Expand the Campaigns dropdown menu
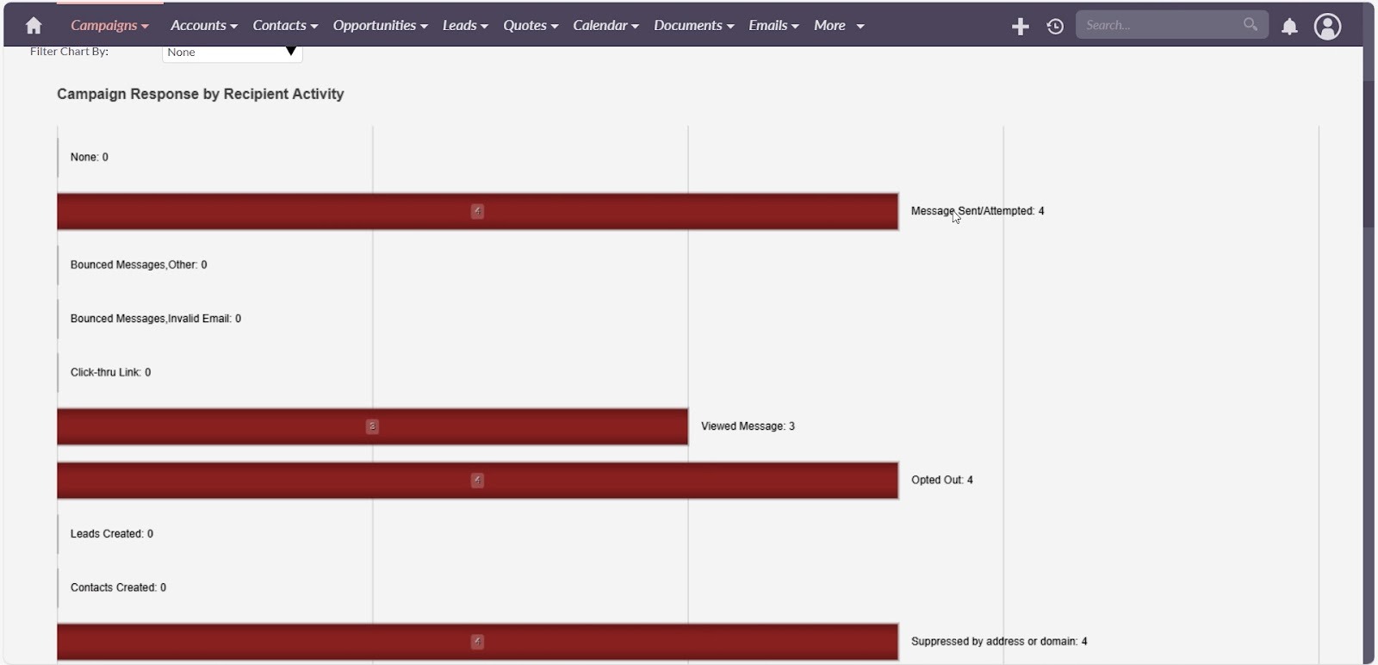The image size is (1378, 665). 109,26
